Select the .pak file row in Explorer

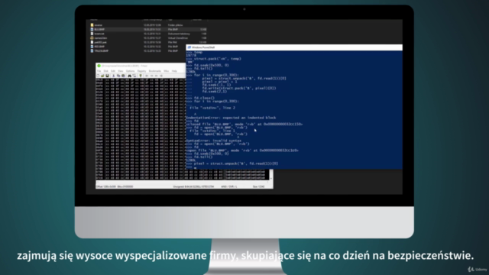tap(148, 42)
